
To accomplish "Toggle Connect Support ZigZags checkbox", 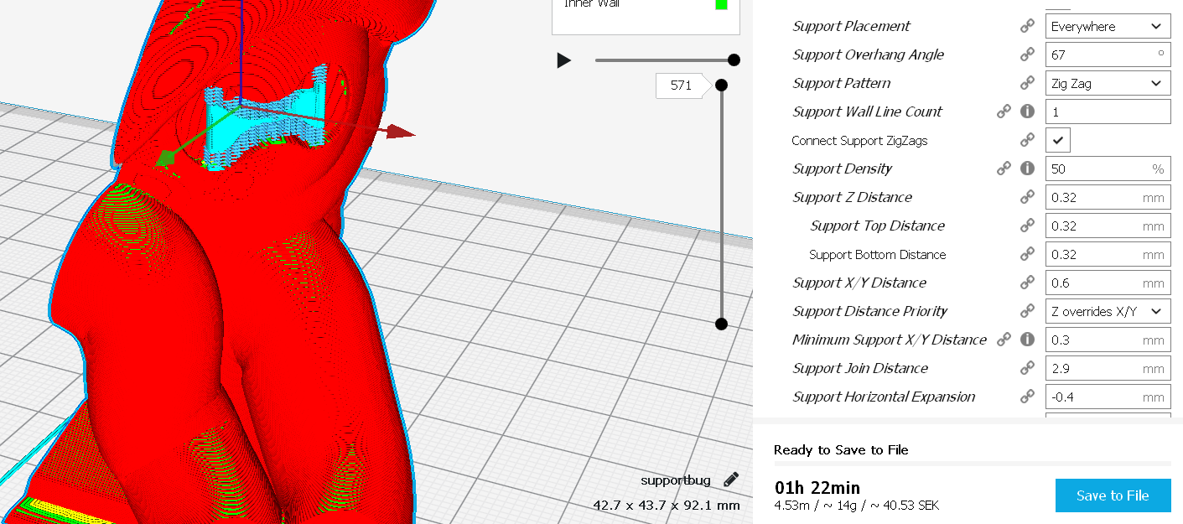I will point(1058,140).
